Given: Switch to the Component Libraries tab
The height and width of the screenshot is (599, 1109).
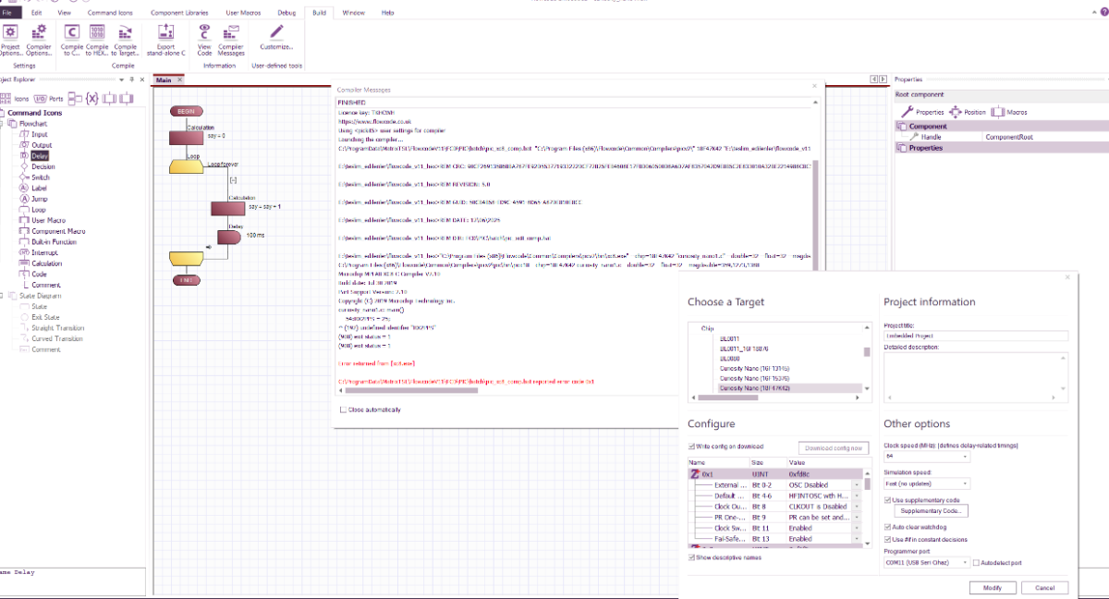Looking at the screenshot, I should coord(180,13).
